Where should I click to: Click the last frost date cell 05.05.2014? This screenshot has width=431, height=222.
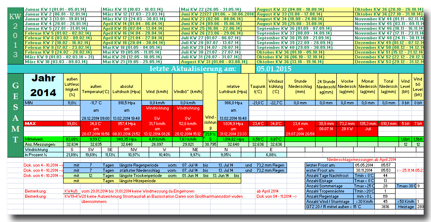coord(364,165)
